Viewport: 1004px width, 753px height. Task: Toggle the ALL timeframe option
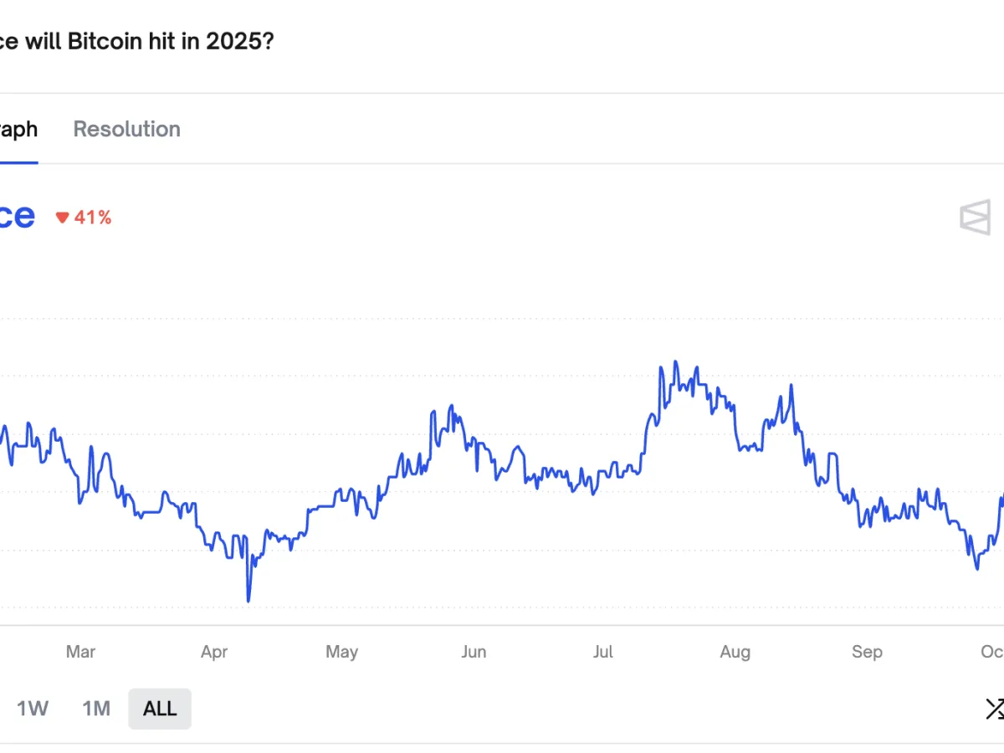pyautogui.click(x=159, y=708)
